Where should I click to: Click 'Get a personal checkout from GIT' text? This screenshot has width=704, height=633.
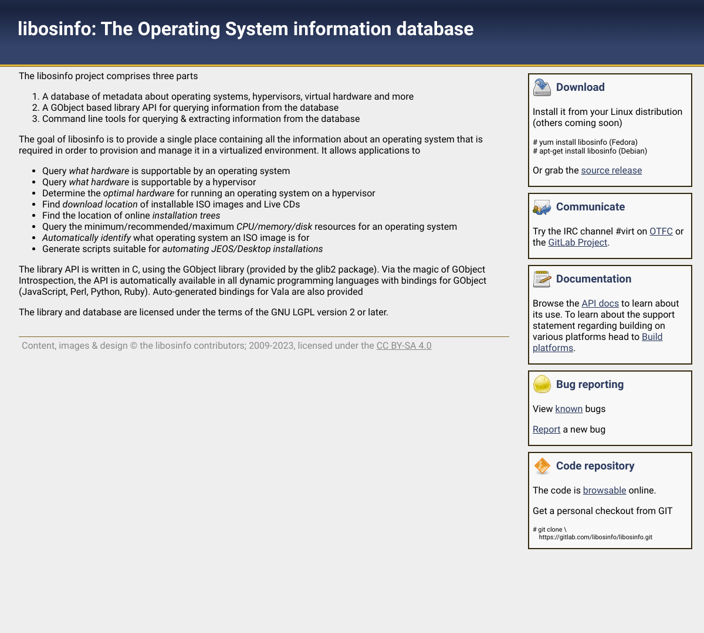pos(603,511)
